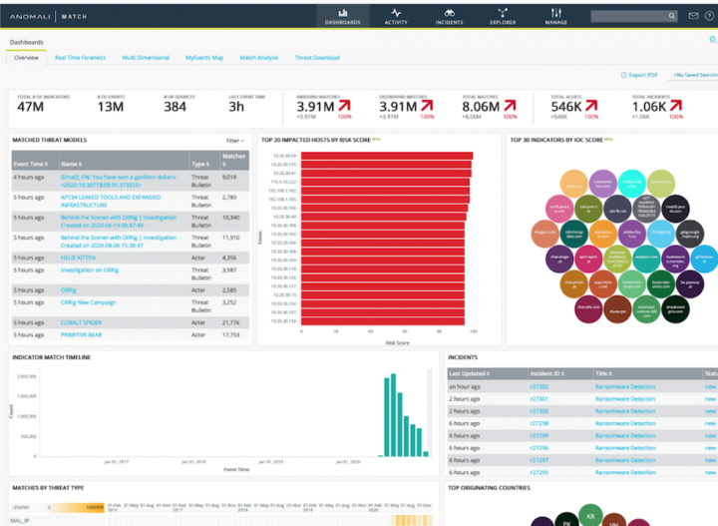
Task: Click the KR country bubble
Action: click(x=590, y=515)
